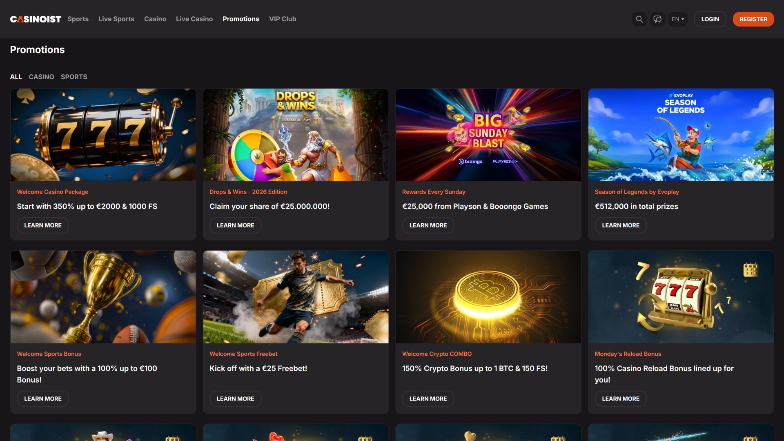Viewport: 784px width, 441px height.
Task: Click '€25,000 from Playson & Booongo Games' headline
Action: (x=475, y=207)
